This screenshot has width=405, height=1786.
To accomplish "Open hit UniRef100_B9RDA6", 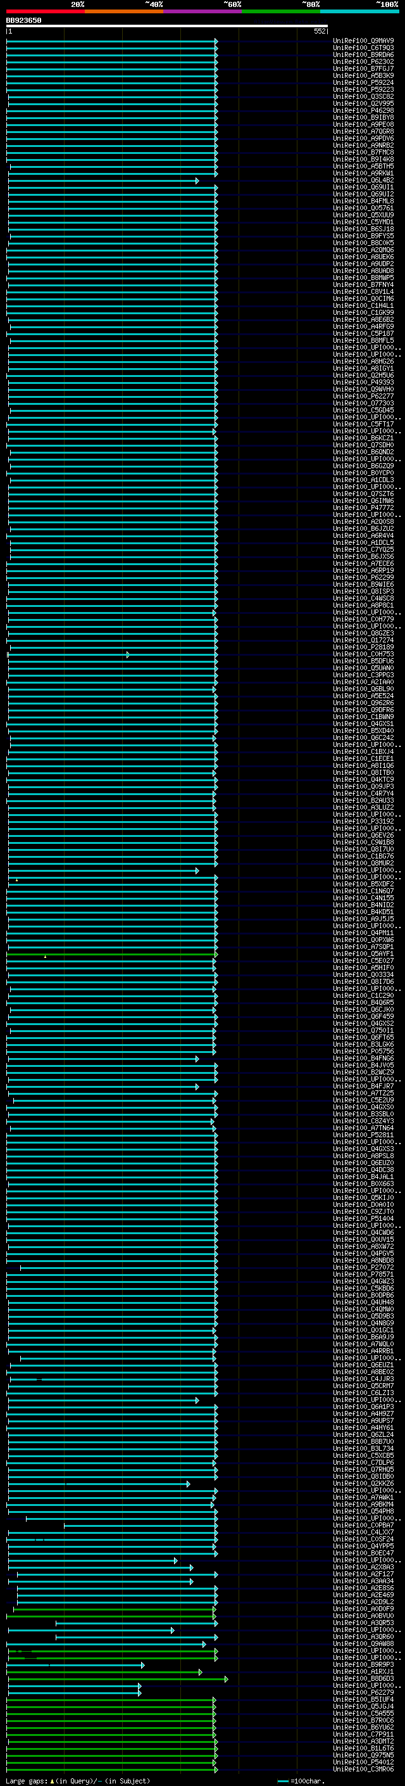I will (x=363, y=54).
